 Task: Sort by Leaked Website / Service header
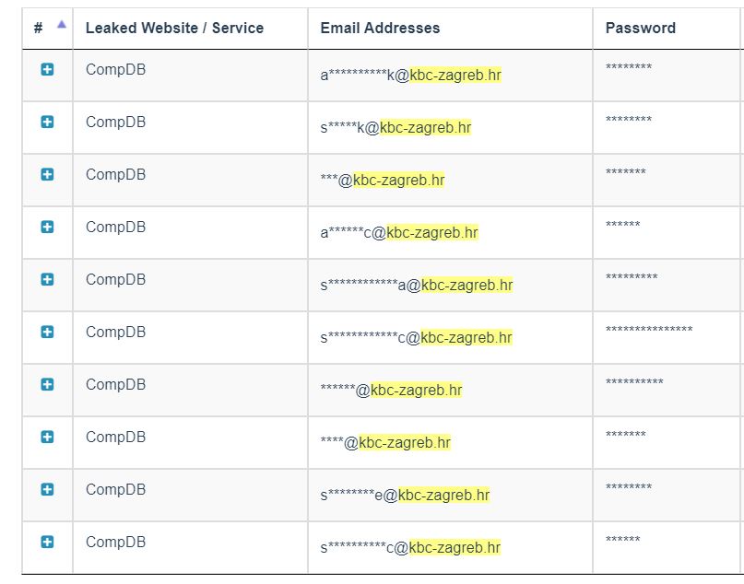click(x=174, y=28)
